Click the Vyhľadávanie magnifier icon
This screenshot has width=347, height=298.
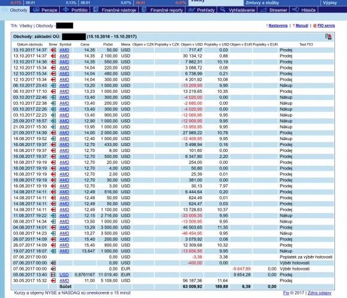point(223,10)
